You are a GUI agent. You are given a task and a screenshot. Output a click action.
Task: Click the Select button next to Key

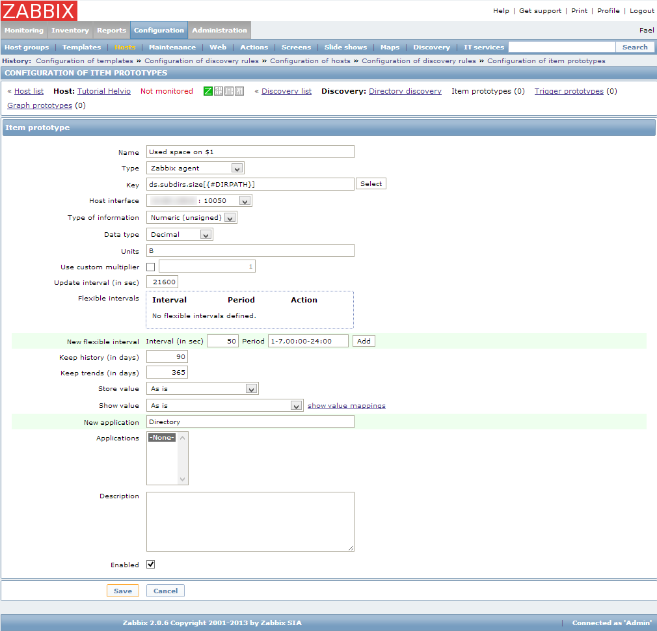371,184
